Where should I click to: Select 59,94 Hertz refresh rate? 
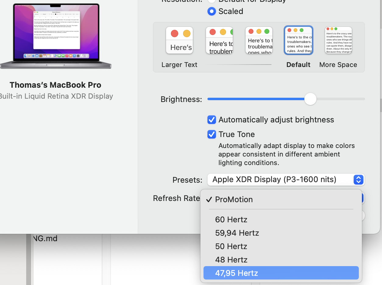pos(237,233)
